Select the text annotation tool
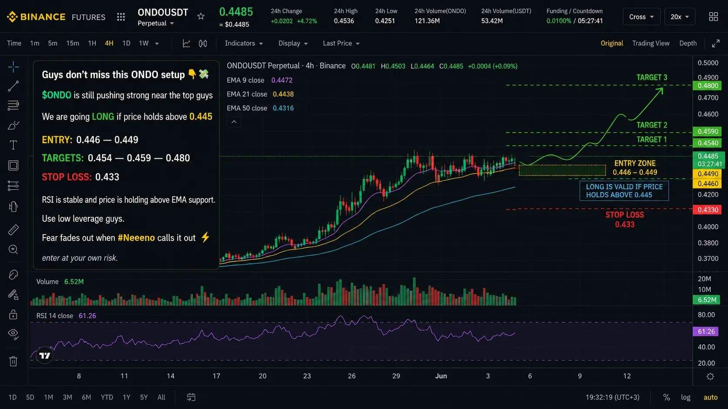Viewport: 728px width, 409px height. (13, 145)
